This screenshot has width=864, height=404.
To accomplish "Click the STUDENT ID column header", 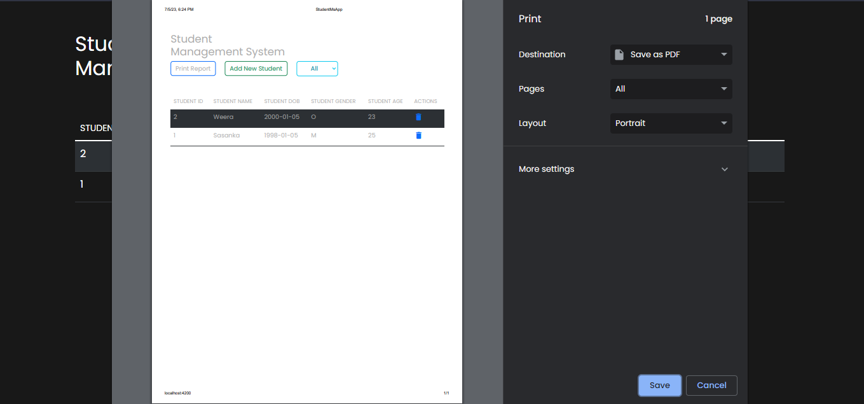I will (x=188, y=102).
